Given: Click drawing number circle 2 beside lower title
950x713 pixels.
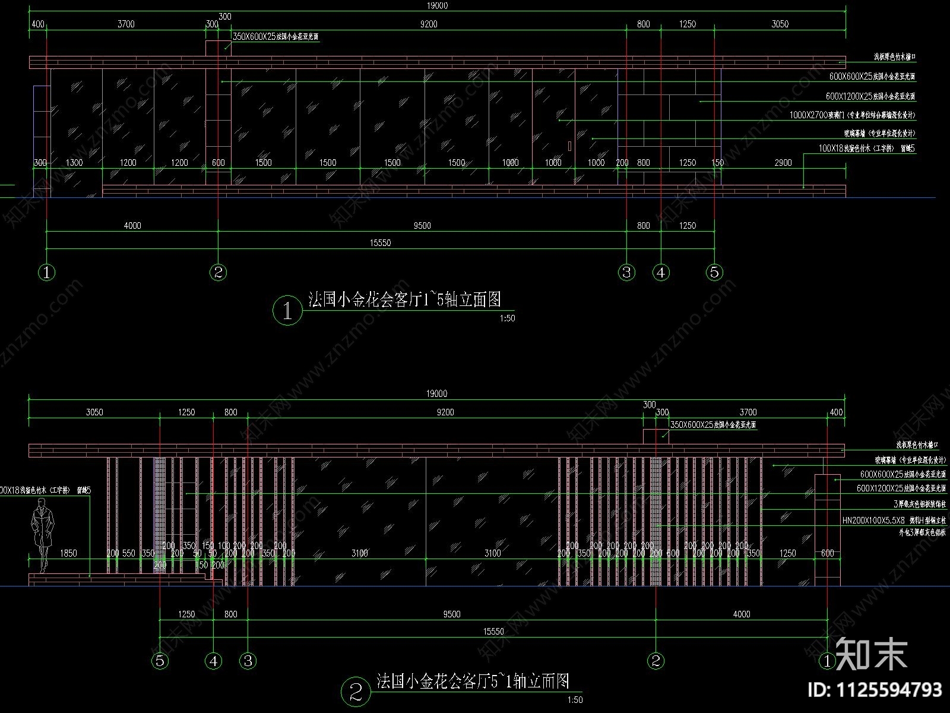Looking at the screenshot, I should coord(356,691).
